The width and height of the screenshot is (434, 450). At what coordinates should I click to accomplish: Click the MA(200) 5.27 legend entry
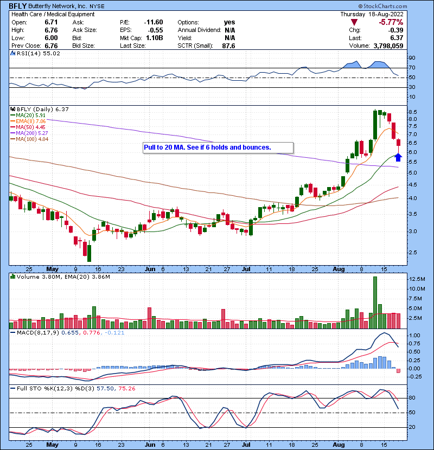click(31, 133)
